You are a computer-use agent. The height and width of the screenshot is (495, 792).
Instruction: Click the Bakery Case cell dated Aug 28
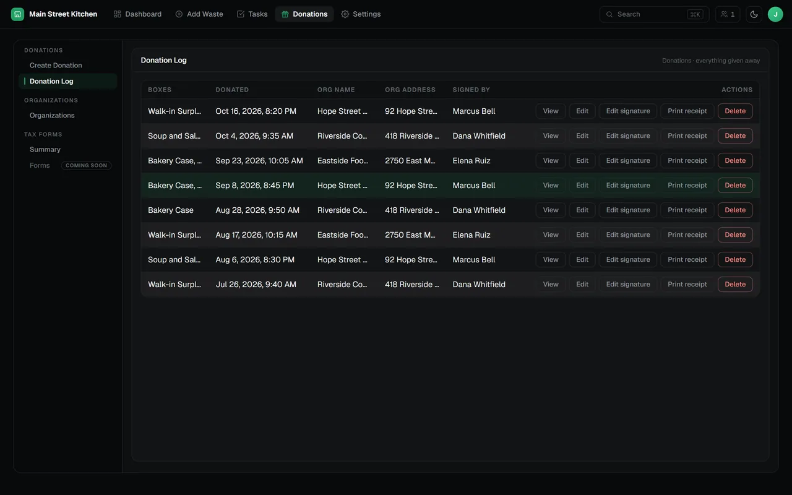pyautogui.click(x=171, y=210)
